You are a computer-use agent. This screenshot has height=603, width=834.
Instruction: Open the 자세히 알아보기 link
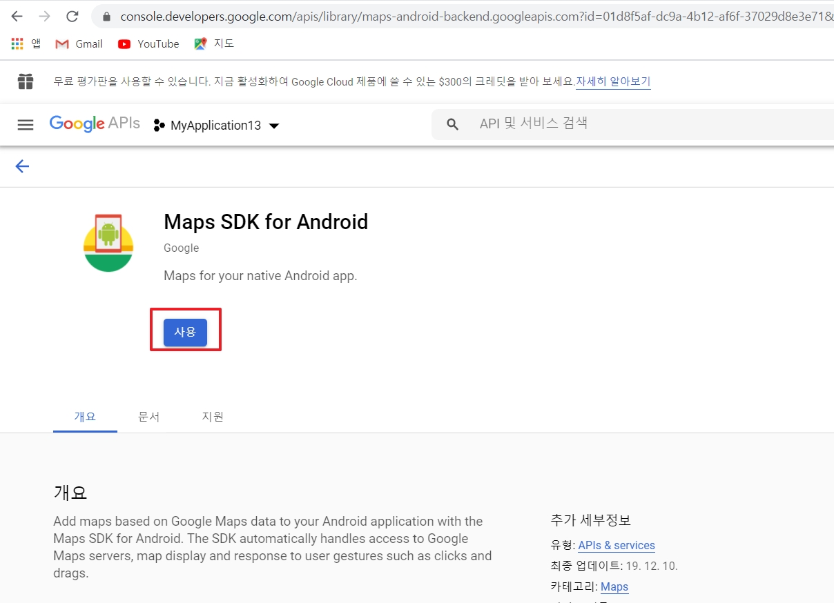click(613, 81)
